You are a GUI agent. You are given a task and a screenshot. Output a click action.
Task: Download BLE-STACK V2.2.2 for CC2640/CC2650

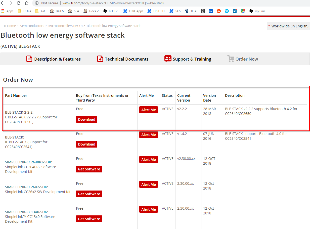click(86, 119)
